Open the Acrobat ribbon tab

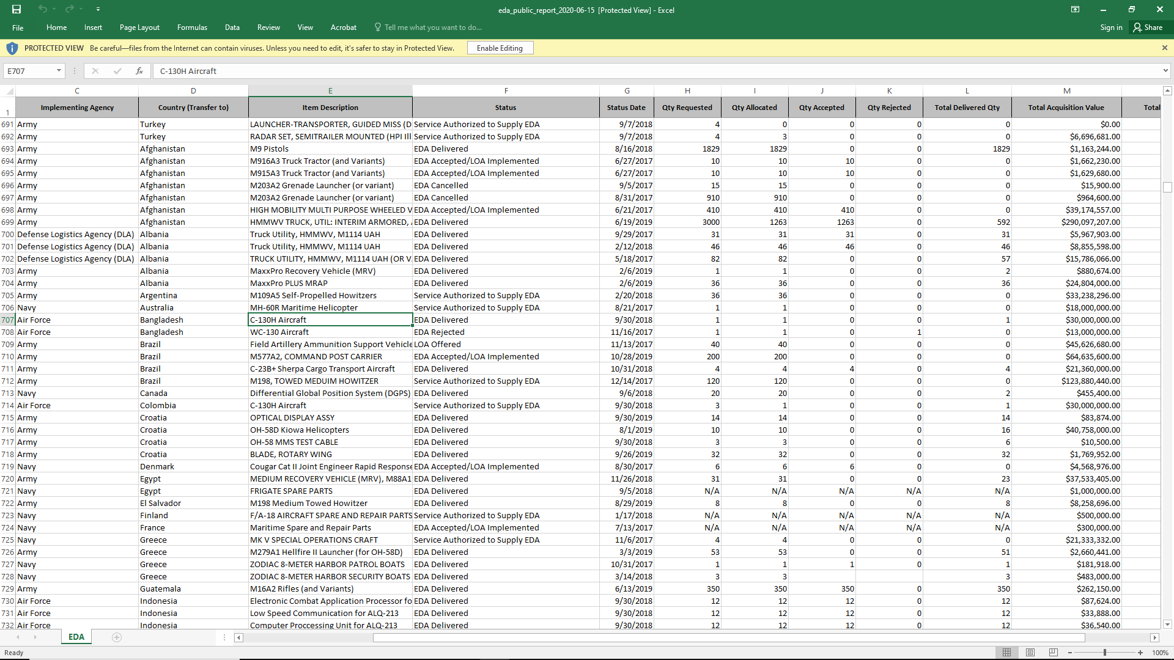coord(343,28)
